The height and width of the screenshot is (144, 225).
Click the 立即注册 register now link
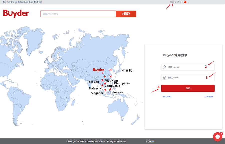209,96
